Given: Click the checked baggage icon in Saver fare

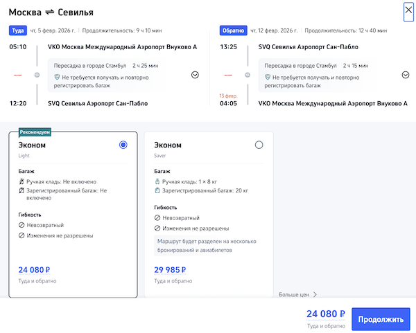Looking at the screenshot, I should tap(157, 190).
